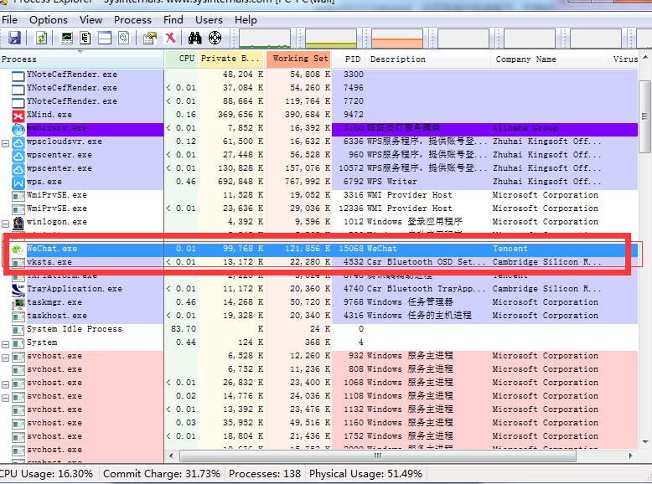Collapse svchost.exe PID 932 tree node

5,358
